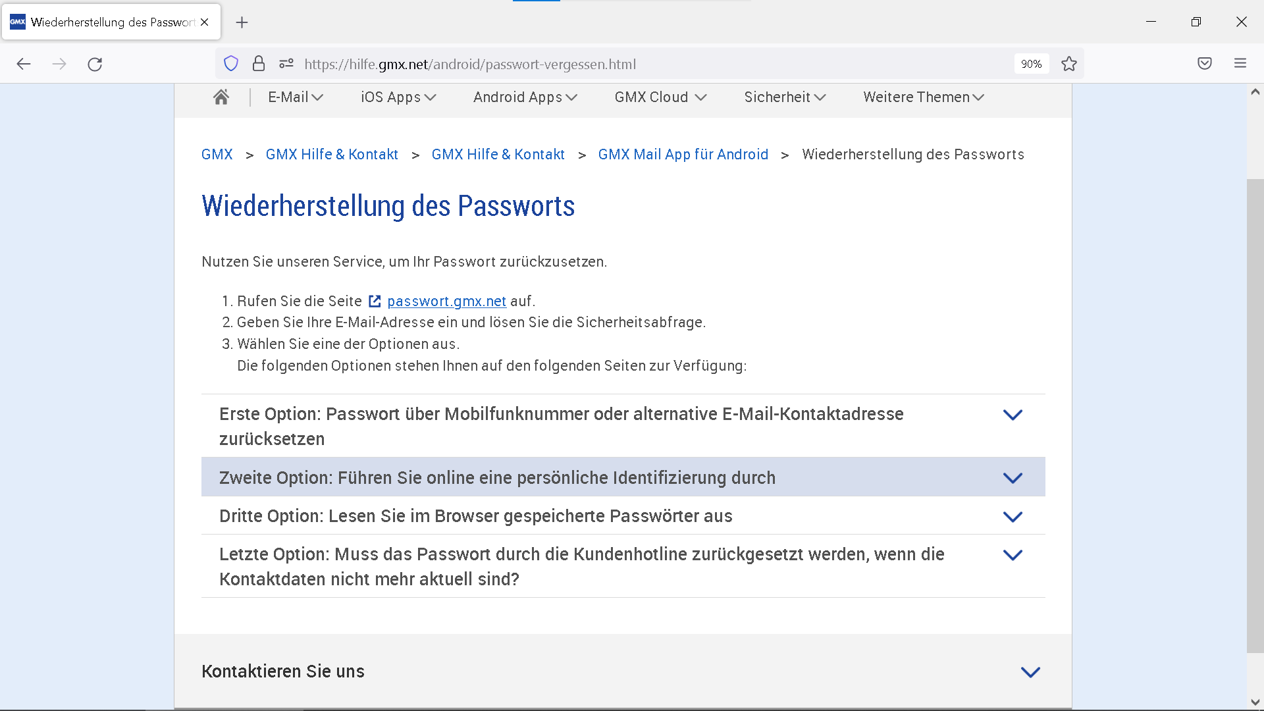Click the home icon in navigation bar
This screenshot has height=711, width=1264.
point(221,97)
